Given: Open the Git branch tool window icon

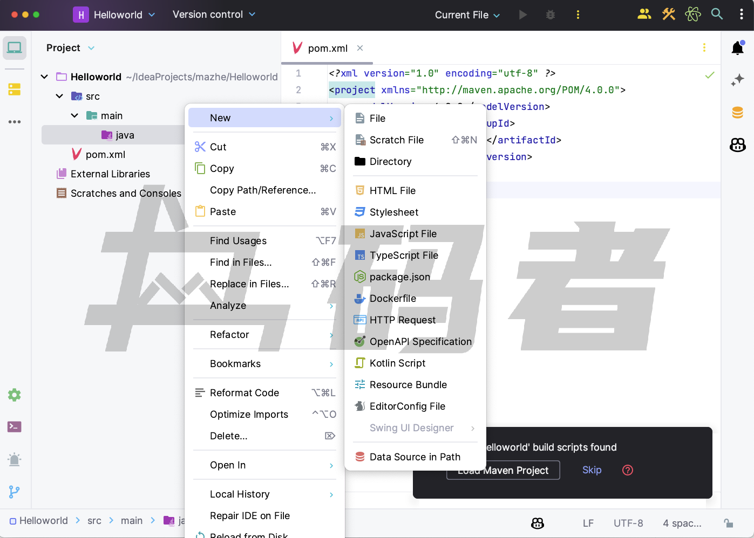Looking at the screenshot, I should tap(15, 492).
